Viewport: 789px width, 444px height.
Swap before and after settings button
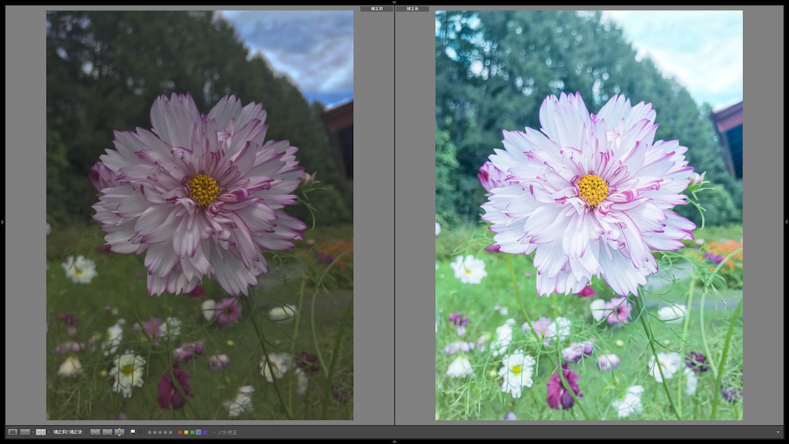coord(119,432)
